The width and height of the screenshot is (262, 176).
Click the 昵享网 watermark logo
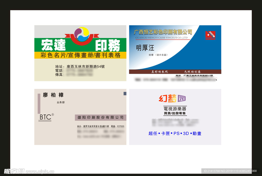point(14,171)
